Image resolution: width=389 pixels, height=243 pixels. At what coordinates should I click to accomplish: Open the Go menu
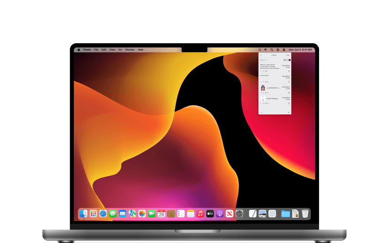point(120,50)
